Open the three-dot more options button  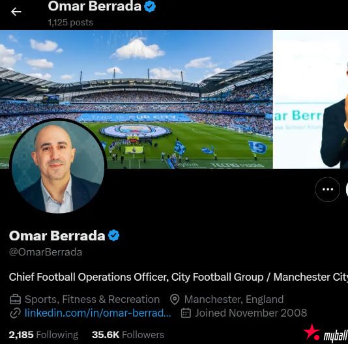click(x=328, y=190)
